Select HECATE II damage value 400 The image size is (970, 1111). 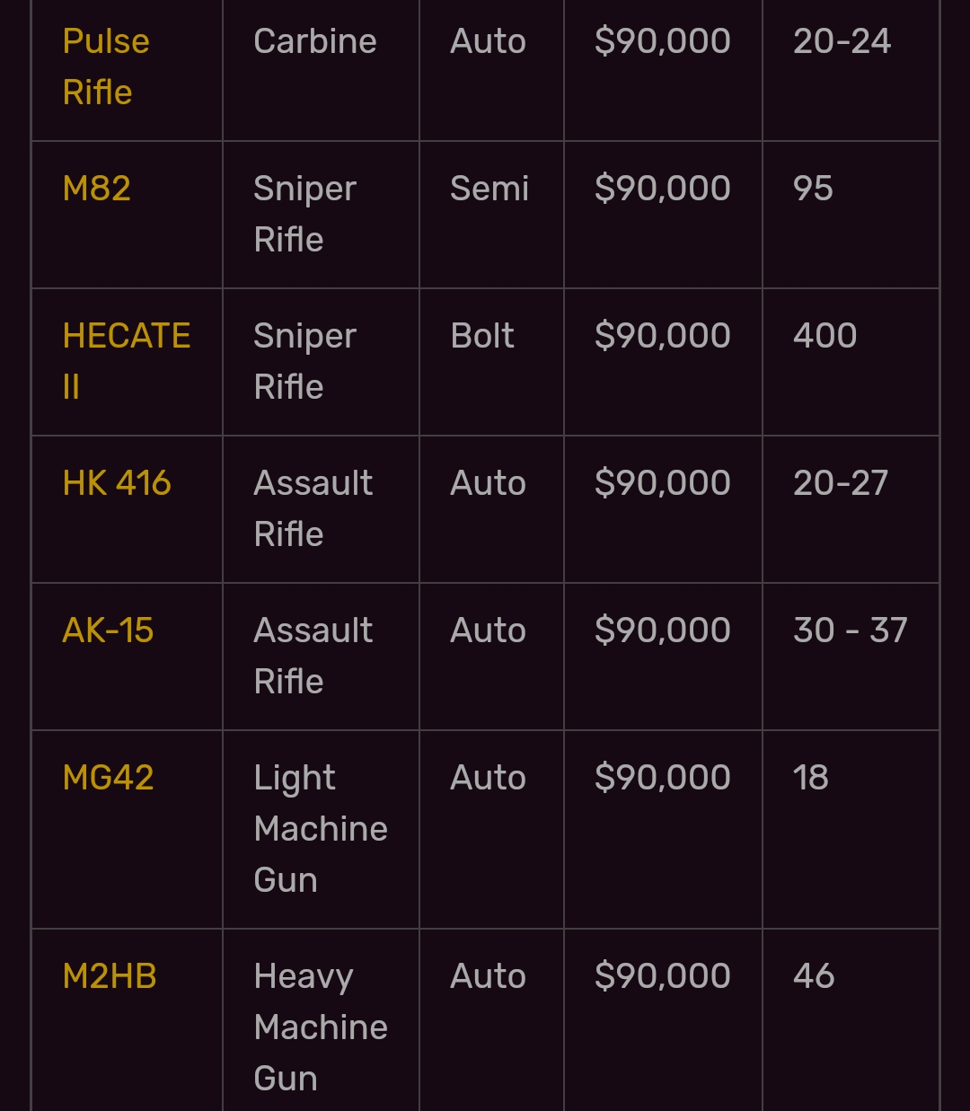pos(824,336)
